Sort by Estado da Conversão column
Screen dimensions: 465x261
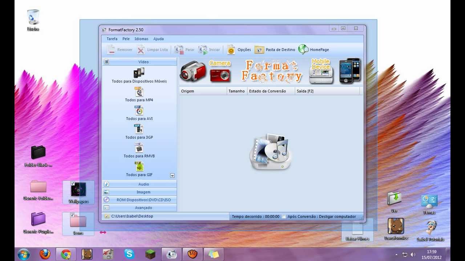pyautogui.click(x=271, y=91)
